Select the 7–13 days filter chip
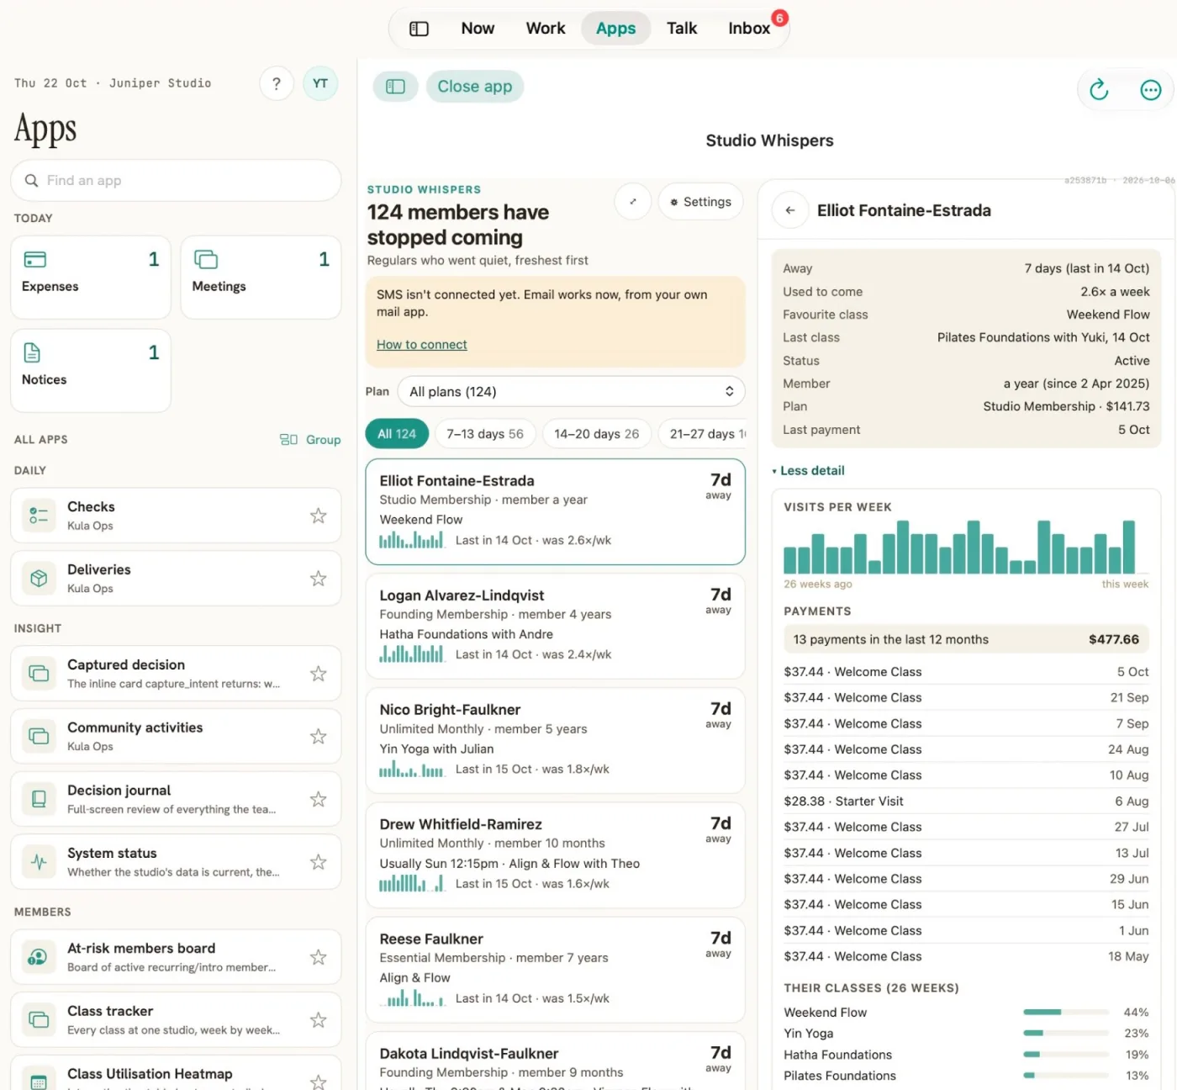Viewport: 1177px width, 1090px height. [x=485, y=434]
